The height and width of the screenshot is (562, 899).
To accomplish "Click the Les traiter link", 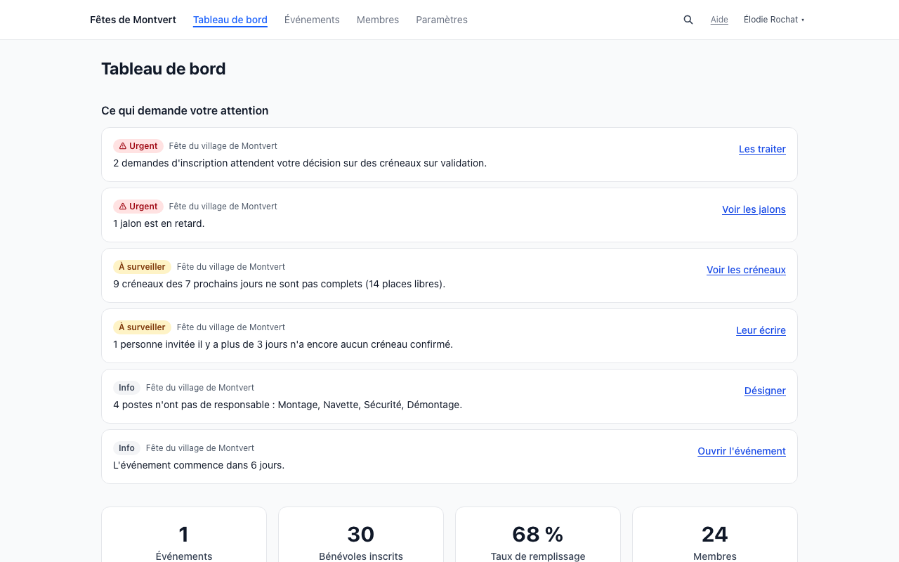I will point(762,149).
